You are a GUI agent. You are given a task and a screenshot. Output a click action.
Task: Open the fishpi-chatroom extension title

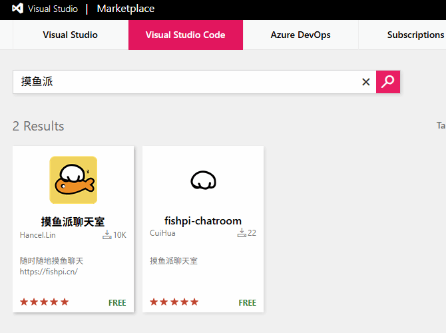tap(203, 221)
